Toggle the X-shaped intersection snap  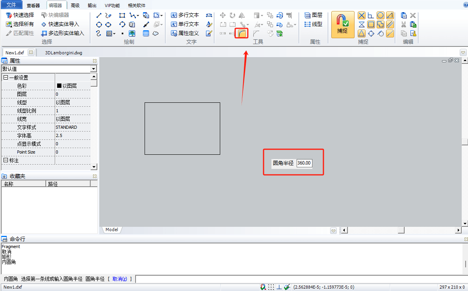pos(362,15)
